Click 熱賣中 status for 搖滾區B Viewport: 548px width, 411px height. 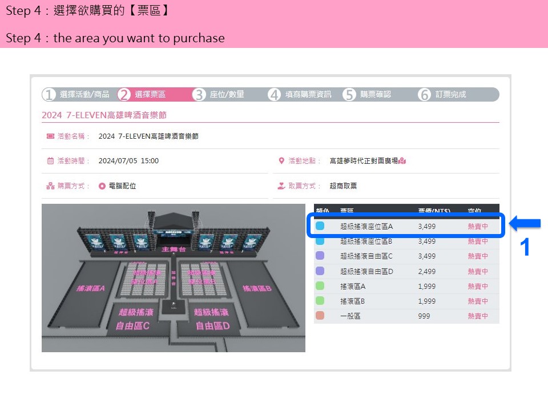[x=478, y=301]
